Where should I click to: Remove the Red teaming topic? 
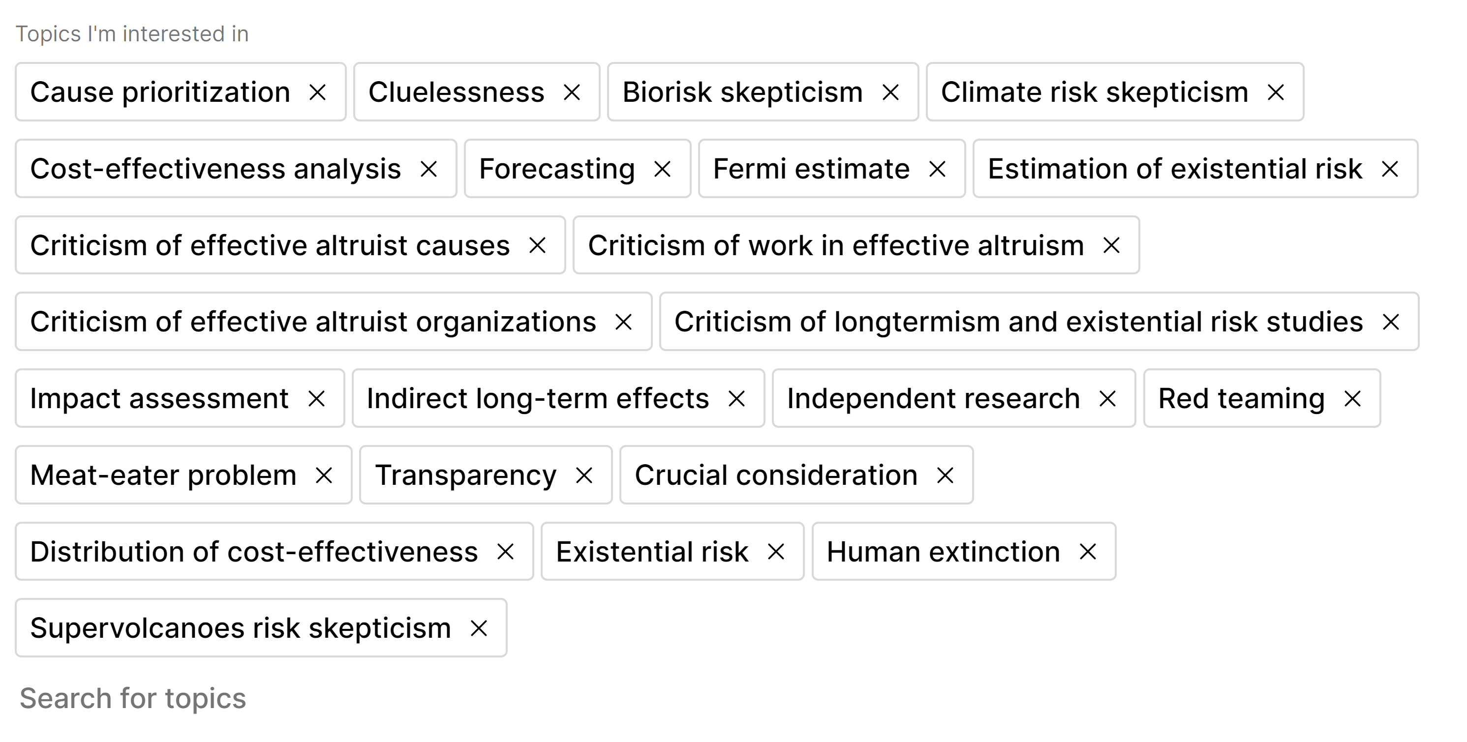(x=1352, y=399)
